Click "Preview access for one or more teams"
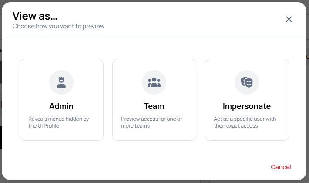Screen dimensions: 309x183 tap(151, 122)
